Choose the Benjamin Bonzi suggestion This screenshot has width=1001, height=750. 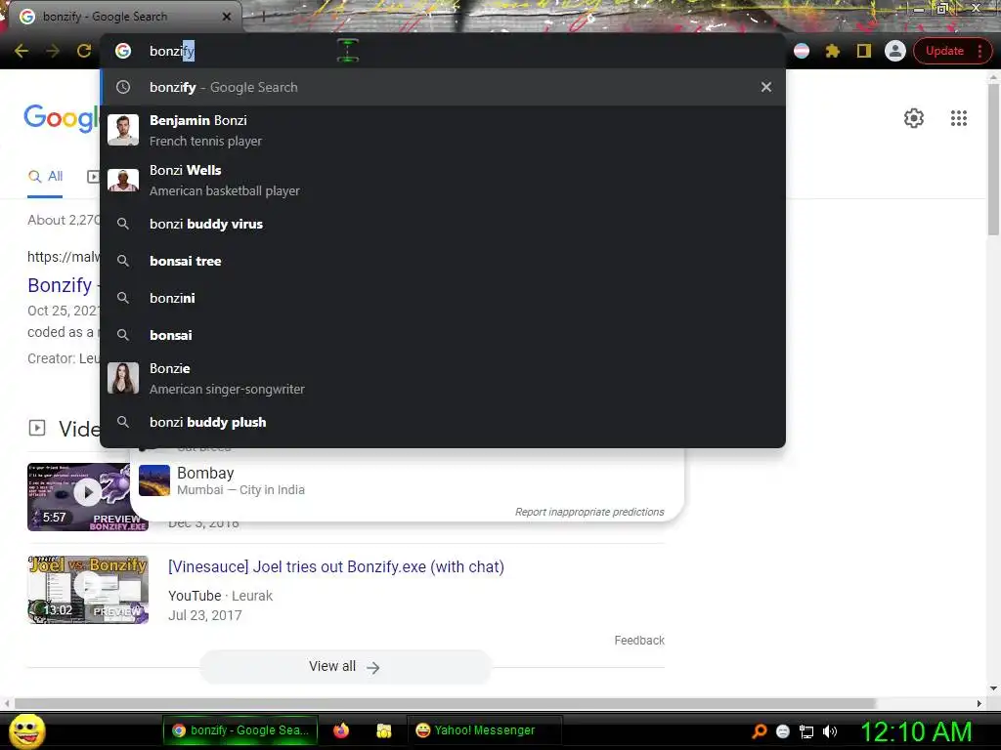coord(443,130)
